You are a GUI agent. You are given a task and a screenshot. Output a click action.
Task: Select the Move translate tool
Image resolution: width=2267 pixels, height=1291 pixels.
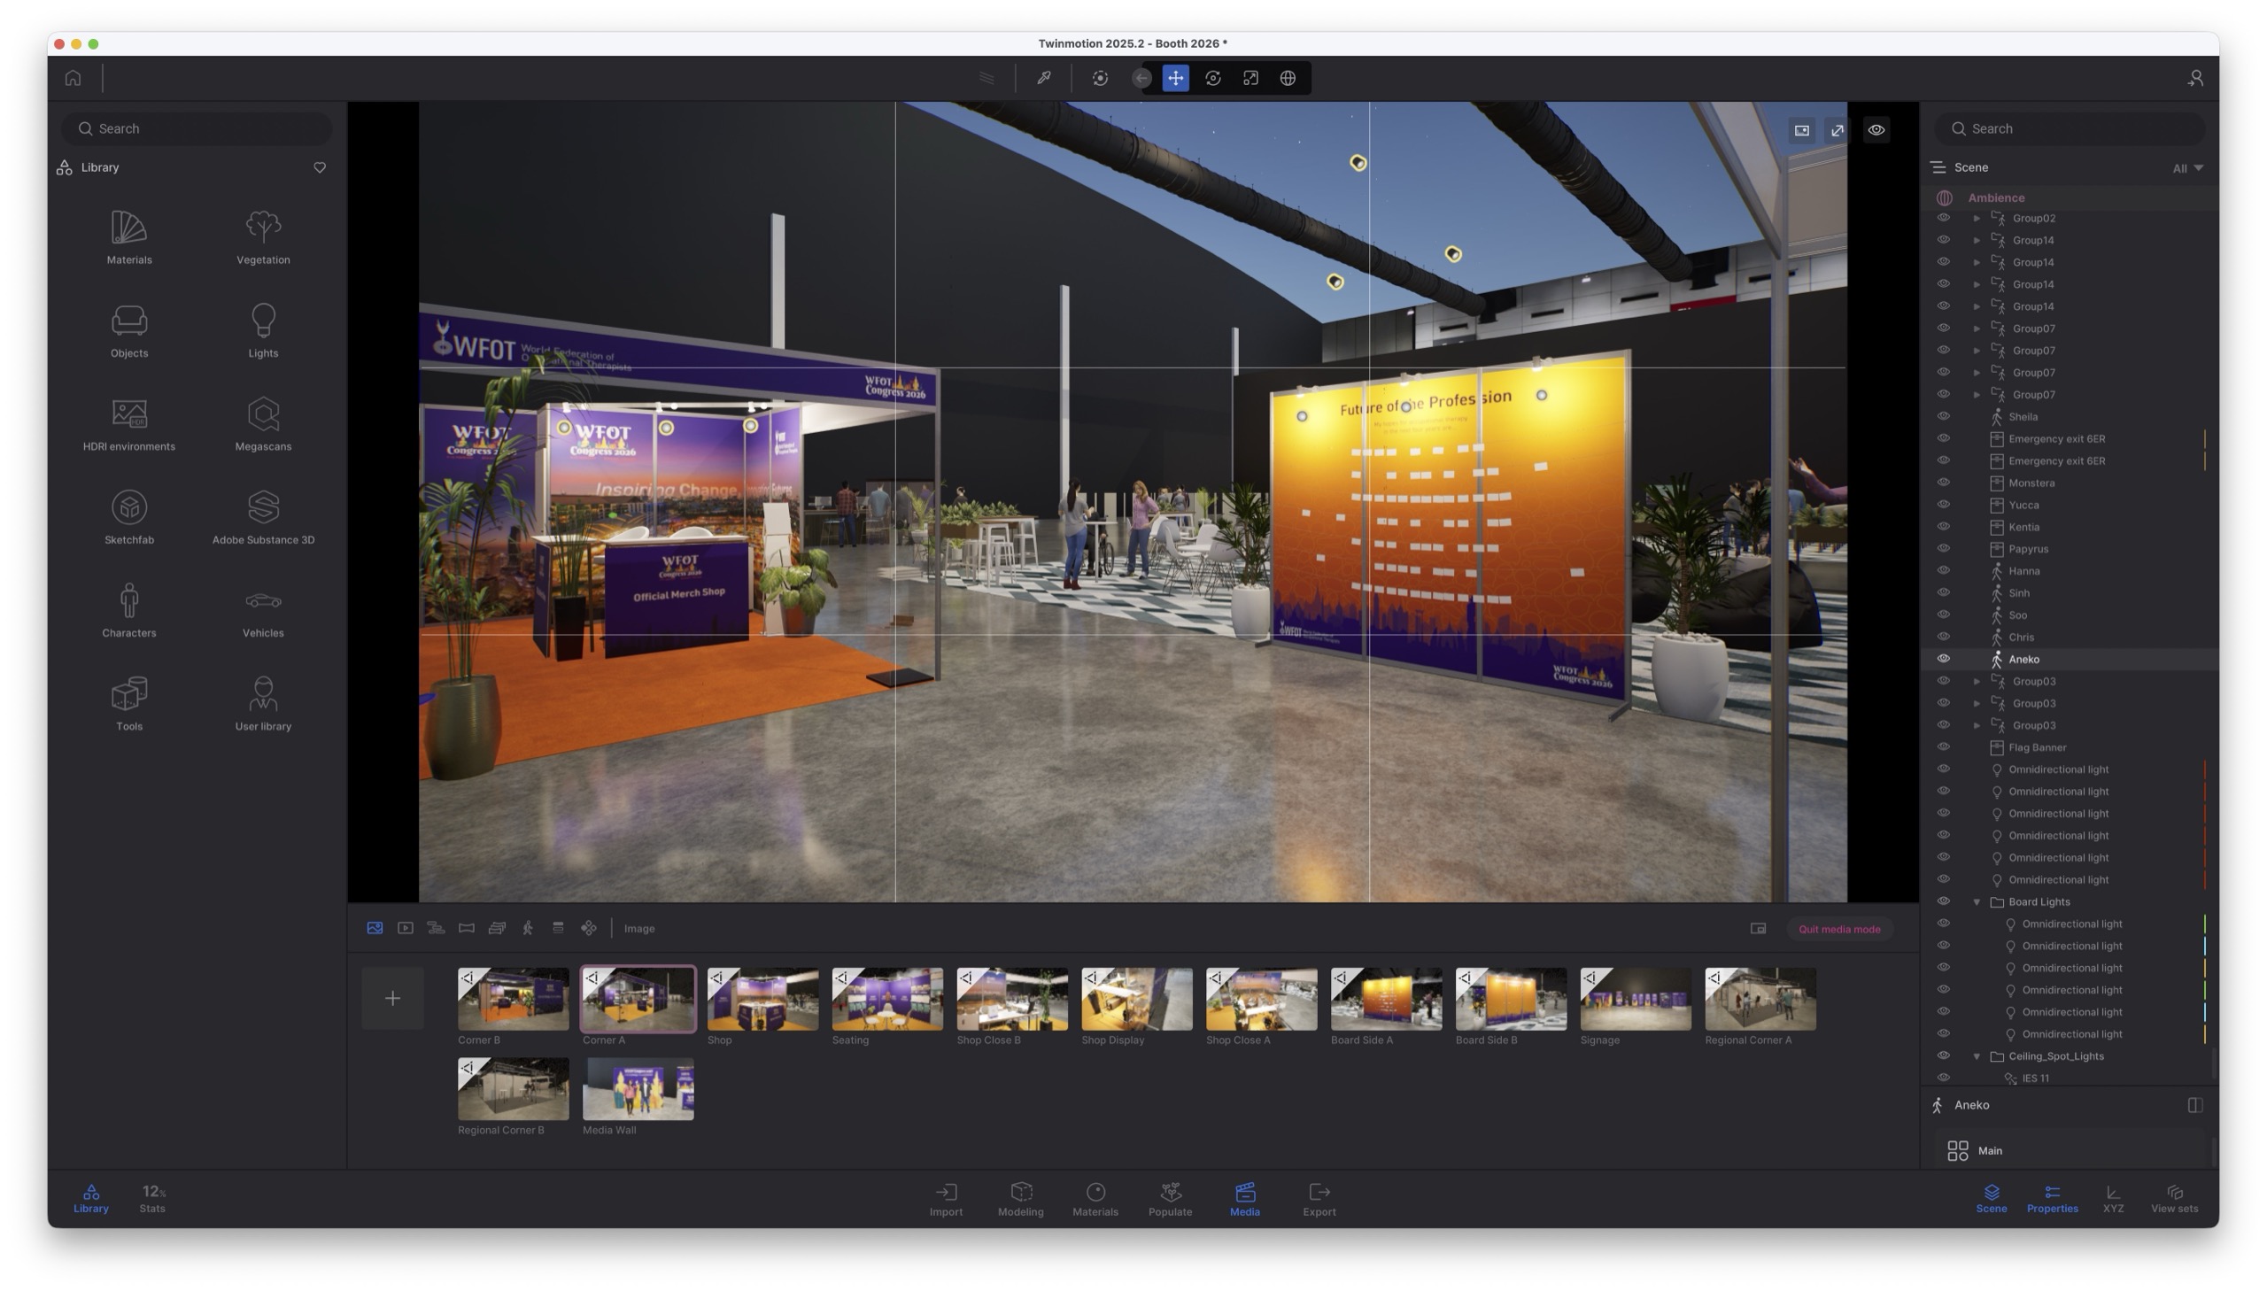(x=1175, y=78)
